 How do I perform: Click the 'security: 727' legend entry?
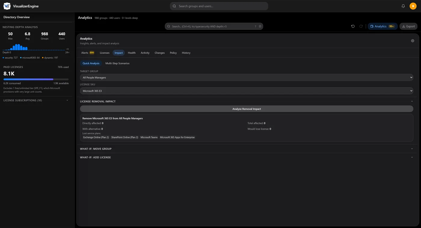pos(10,58)
